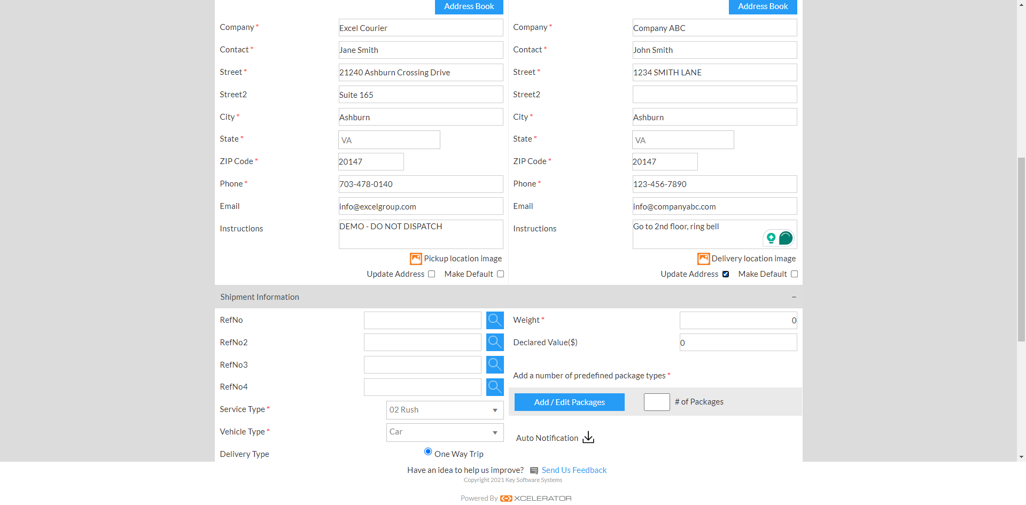
Task: Click the Declared Value input field
Action: [x=738, y=343]
